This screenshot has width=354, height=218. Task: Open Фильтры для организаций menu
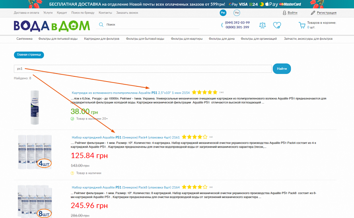(259, 39)
